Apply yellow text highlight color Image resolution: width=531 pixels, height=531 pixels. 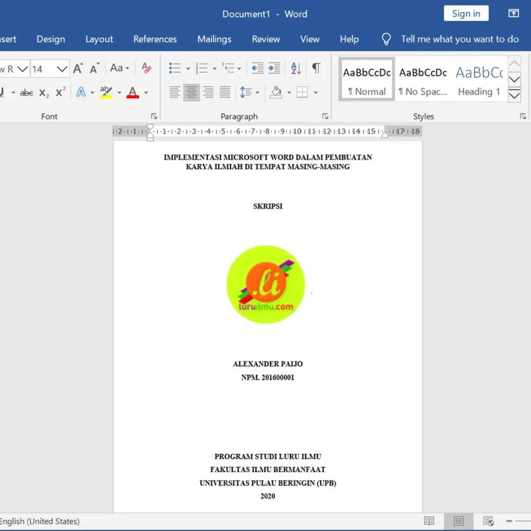(x=106, y=92)
